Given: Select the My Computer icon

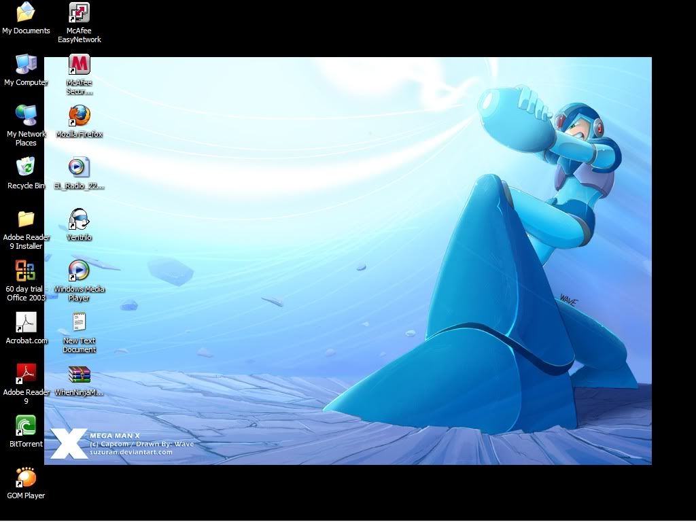Looking at the screenshot, I should coord(26,64).
